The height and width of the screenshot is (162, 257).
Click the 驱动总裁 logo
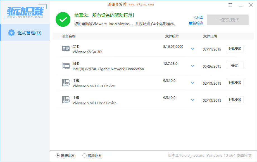pos(25,12)
